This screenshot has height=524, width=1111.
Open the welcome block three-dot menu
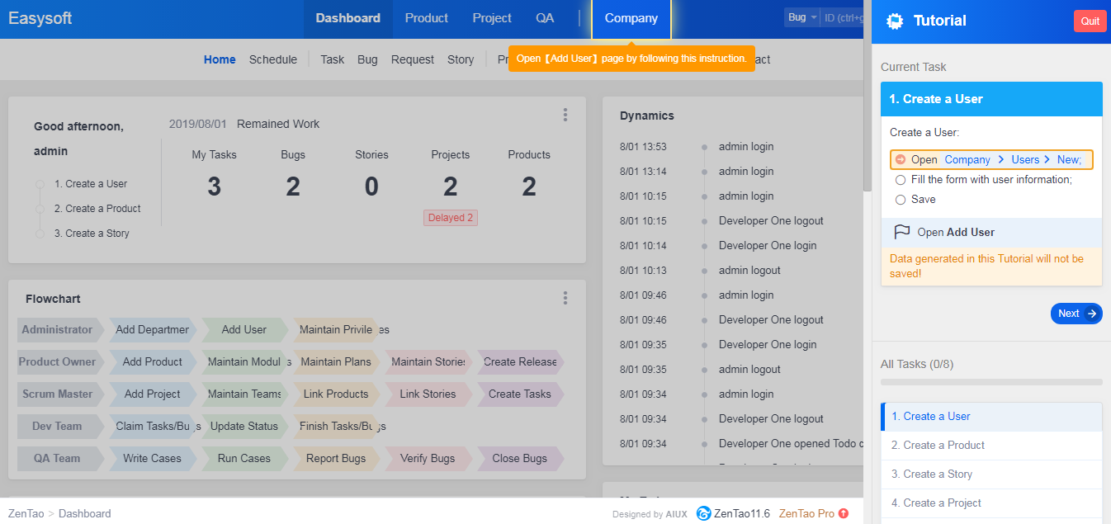(565, 115)
